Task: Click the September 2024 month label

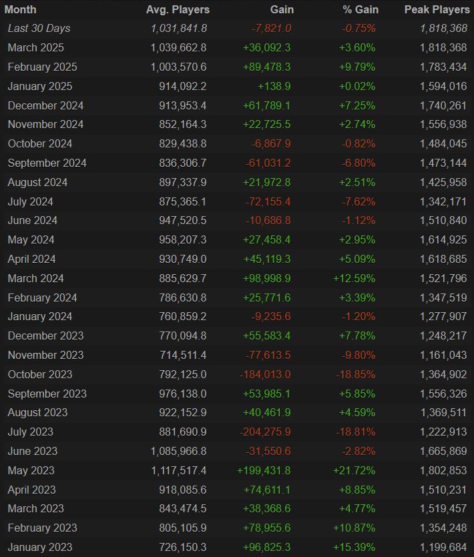Action: tap(47, 163)
